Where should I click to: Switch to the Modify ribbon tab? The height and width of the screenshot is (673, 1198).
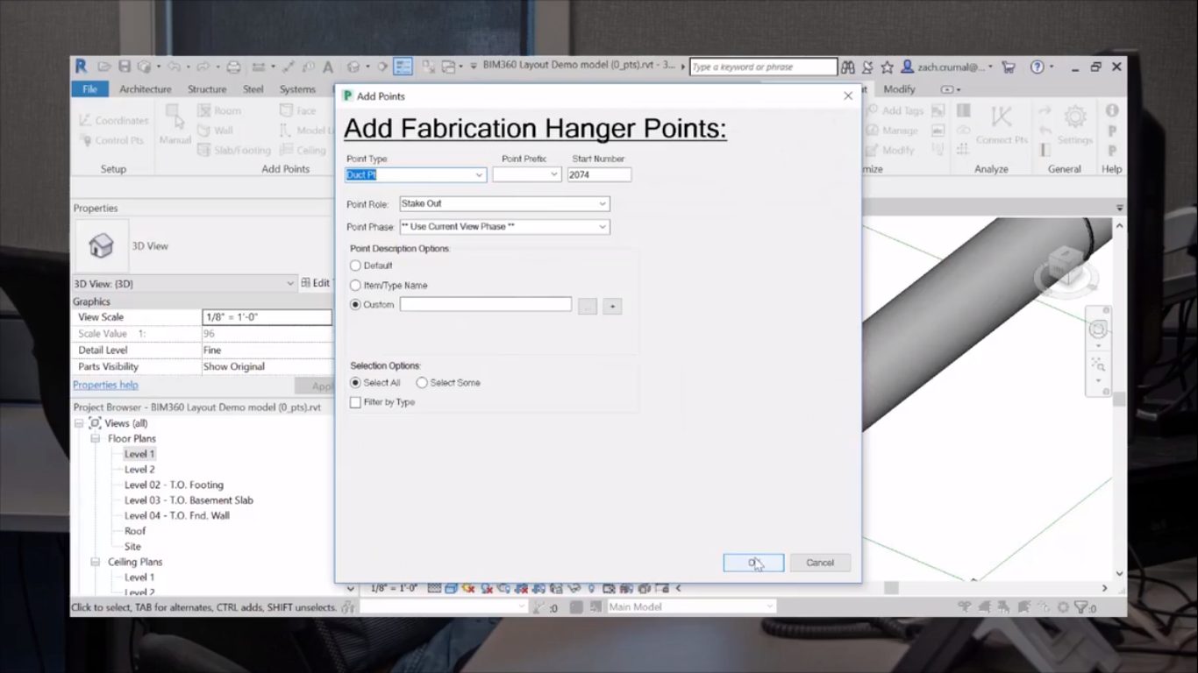tap(899, 89)
